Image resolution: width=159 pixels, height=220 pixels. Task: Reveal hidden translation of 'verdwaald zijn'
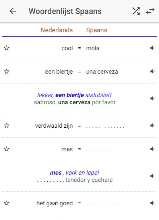[105, 127]
